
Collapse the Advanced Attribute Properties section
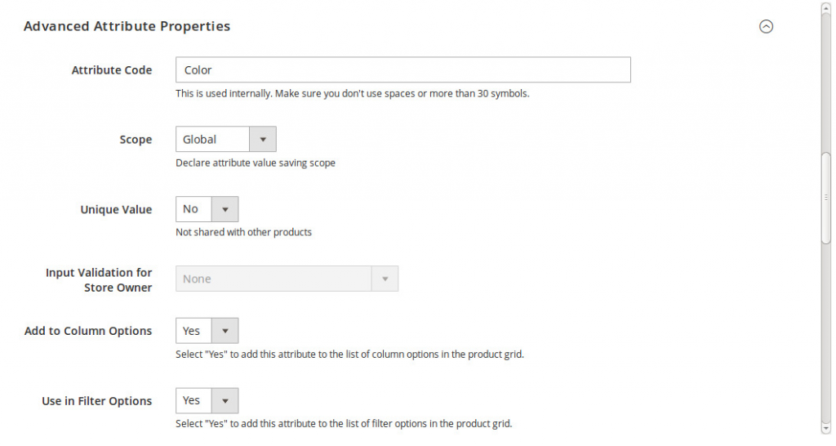(766, 26)
